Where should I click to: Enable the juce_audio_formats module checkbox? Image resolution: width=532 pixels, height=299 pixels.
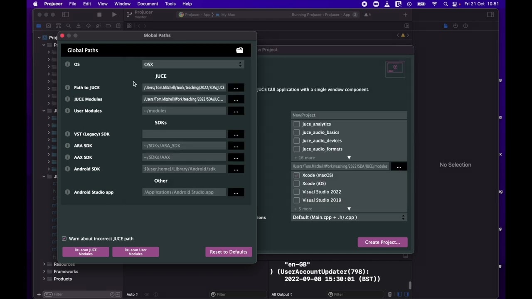point(297,149)
